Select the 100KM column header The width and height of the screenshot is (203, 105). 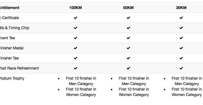point(76,8)
